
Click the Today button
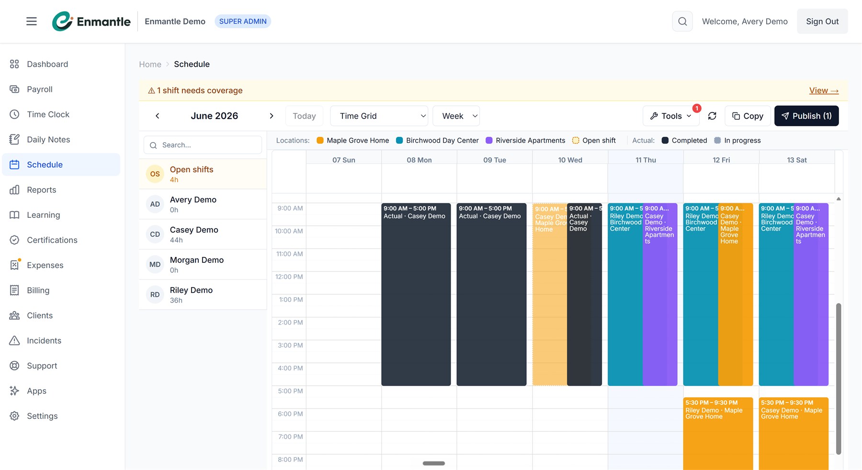(x=304, y=116)
